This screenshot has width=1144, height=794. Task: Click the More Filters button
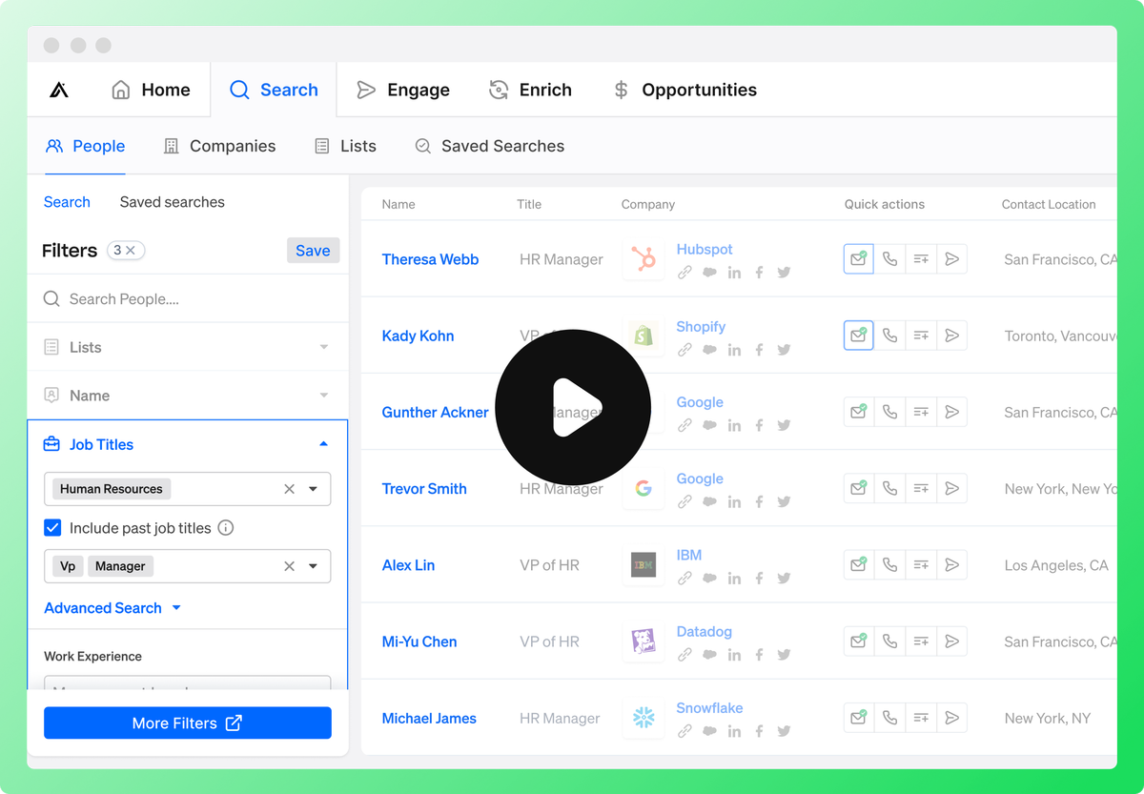click(x=187, y=723)
